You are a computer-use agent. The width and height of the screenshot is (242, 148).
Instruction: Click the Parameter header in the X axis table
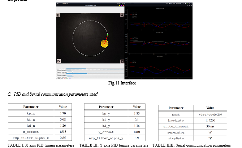(x=31, y=107)
